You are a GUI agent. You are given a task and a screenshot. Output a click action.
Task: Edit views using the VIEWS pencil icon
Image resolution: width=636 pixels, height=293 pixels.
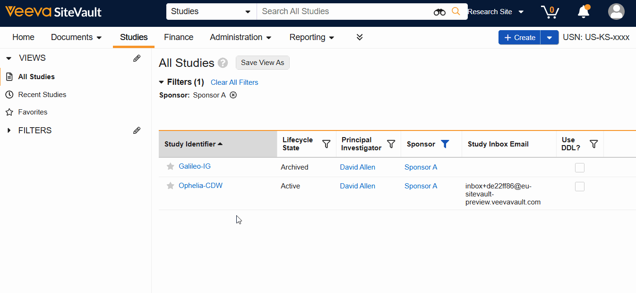pos(137,58)
